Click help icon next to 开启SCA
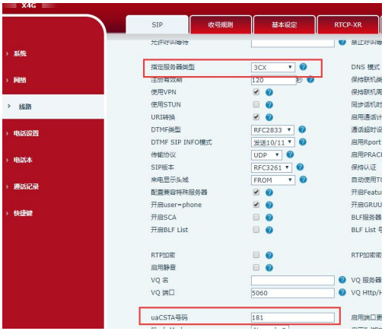Screen dimensions: 385x331 click(x=269, y=218)
